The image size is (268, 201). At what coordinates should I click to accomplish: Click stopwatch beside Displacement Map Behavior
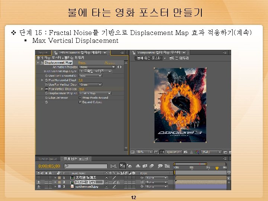46,93
